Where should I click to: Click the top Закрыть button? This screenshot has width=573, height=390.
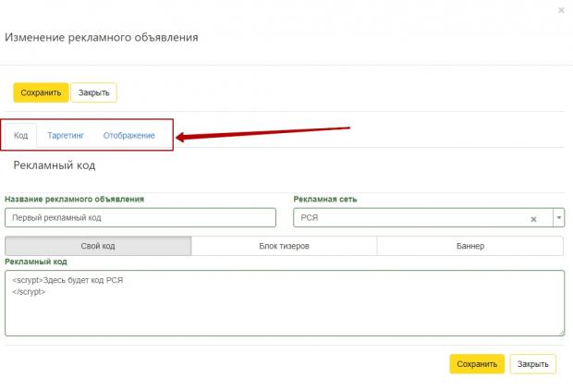pyautogui.click(x=94, y=92)
